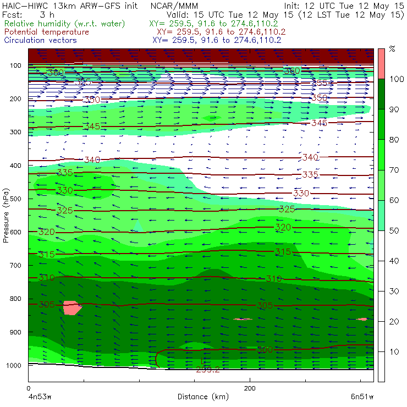Click the '%' unit label above colorbar

392,48
